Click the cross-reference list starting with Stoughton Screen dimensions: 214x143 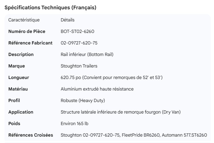click(134, 135)
